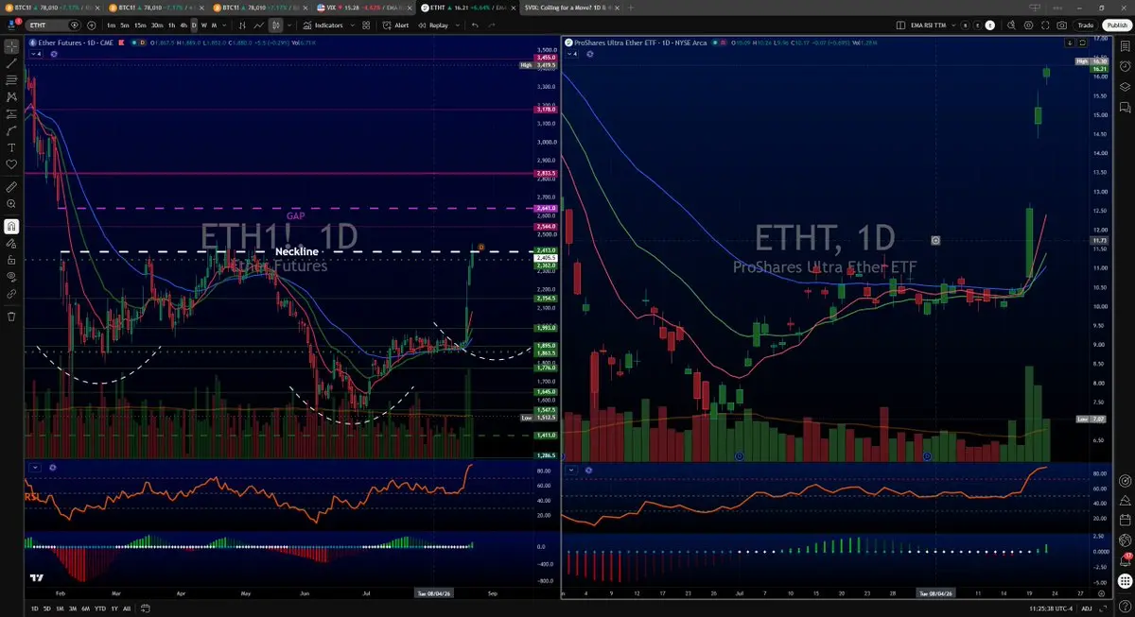Open the patterns tool in left toolbar

pyautogui.click(x=11, y=96)
